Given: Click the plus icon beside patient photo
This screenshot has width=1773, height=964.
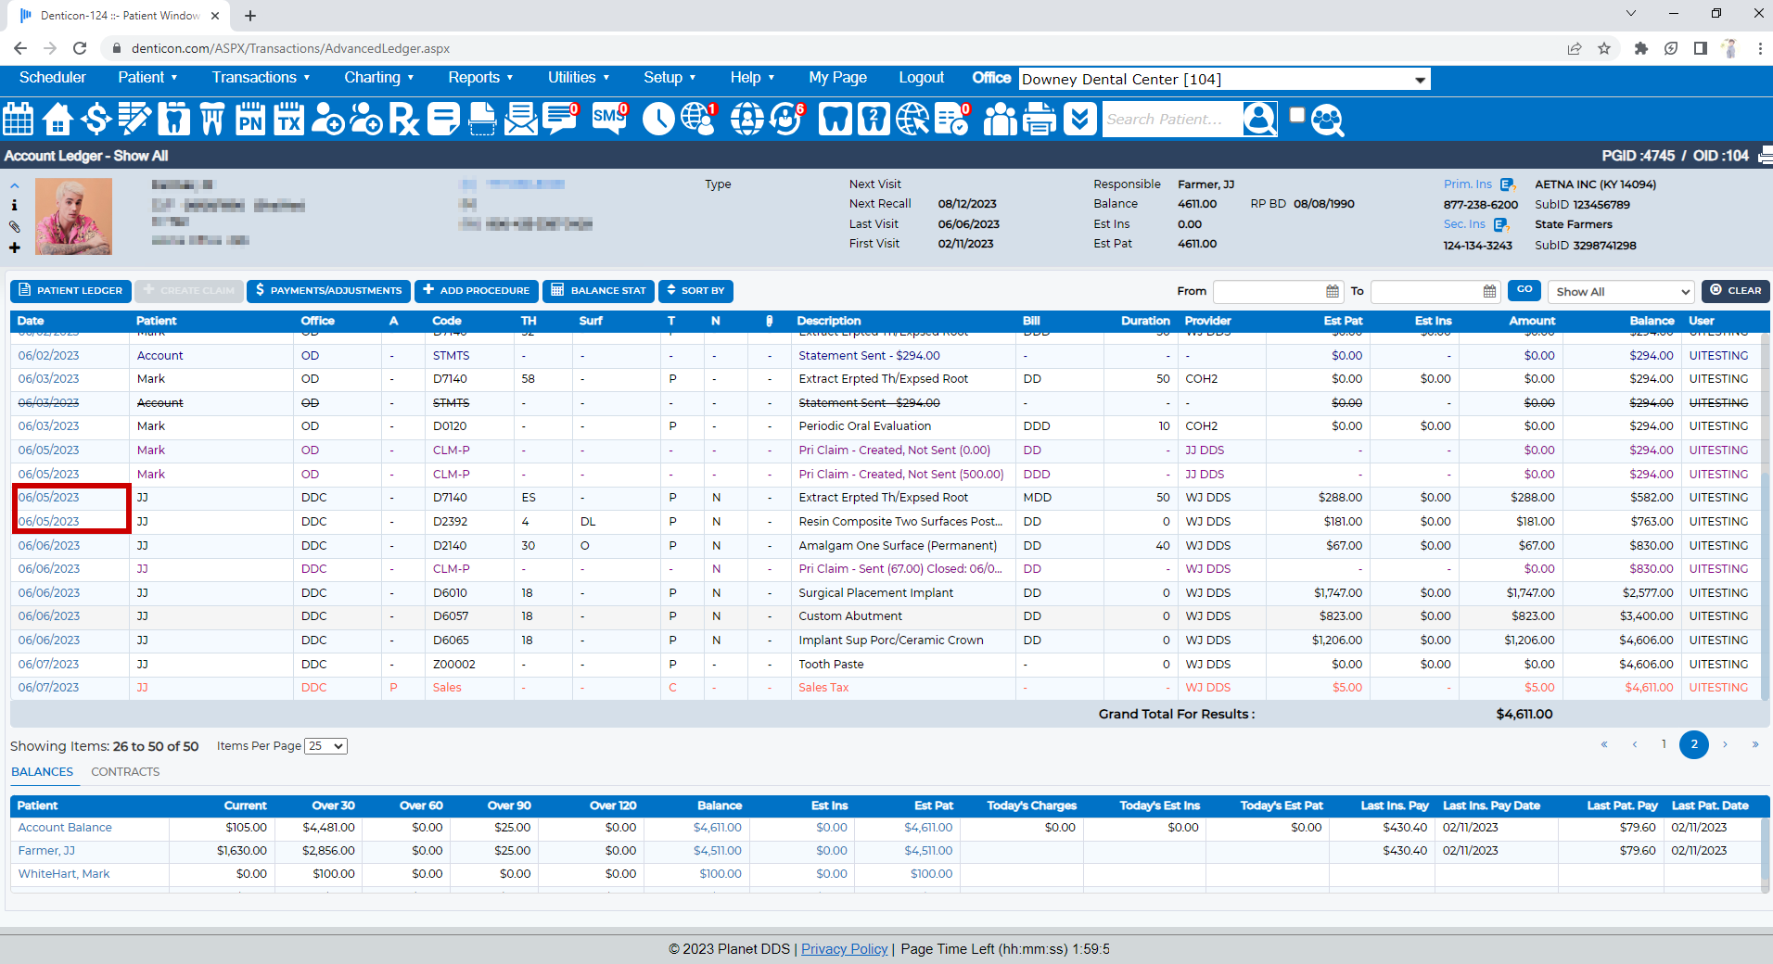Looking at the screenshot, I should coord(14,247).
